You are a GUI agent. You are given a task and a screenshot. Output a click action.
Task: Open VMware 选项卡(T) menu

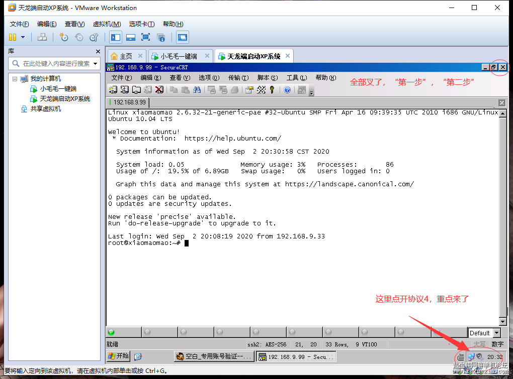[x=142, y=24]
